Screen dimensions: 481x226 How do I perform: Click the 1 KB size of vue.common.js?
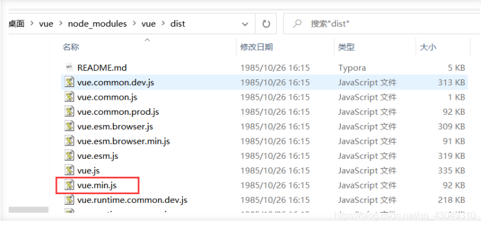[x=456, y=97]
